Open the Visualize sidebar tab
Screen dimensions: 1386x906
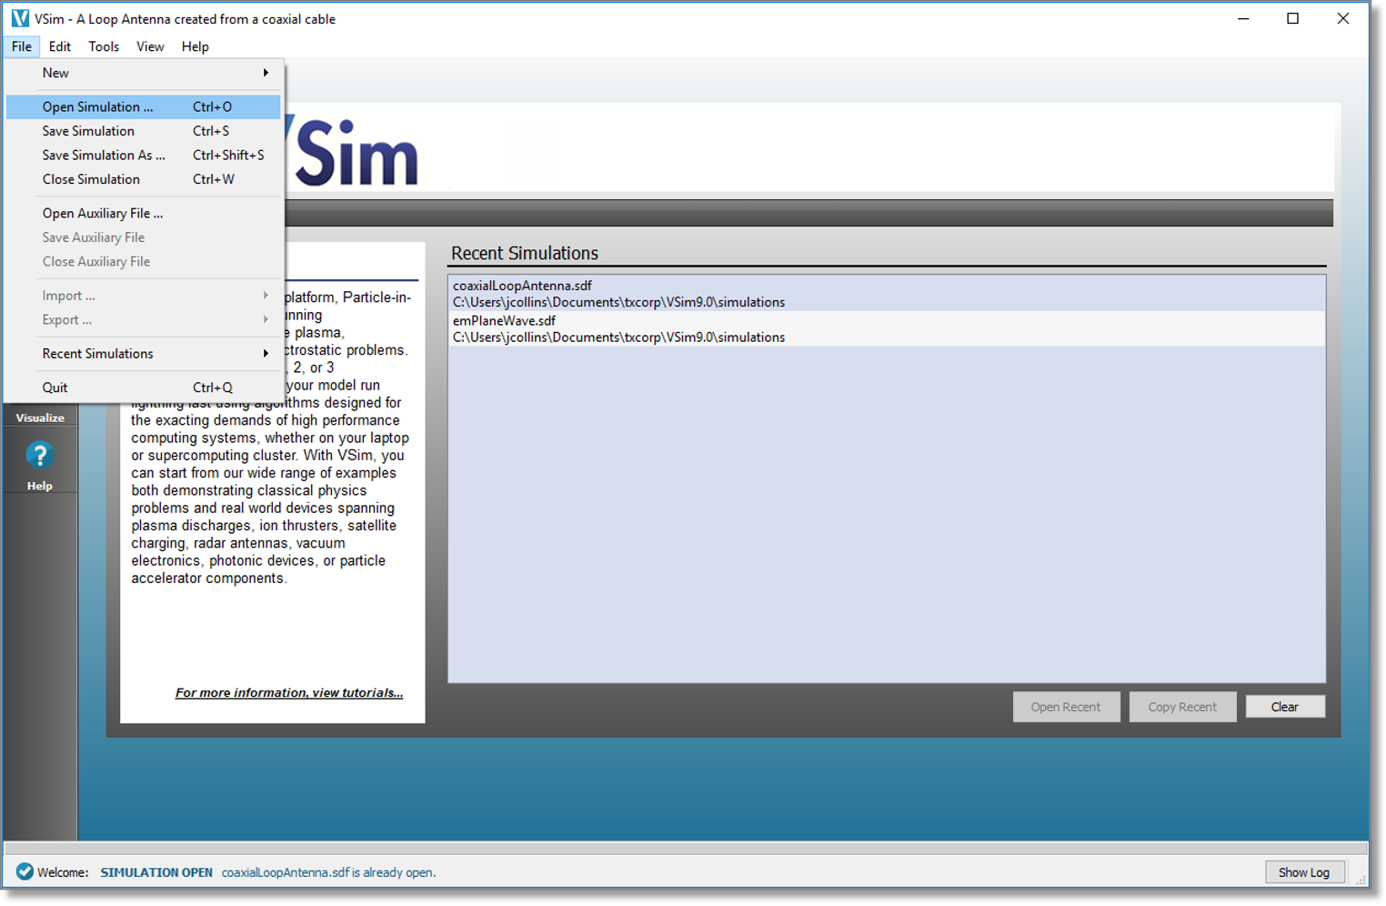[40, 418]
